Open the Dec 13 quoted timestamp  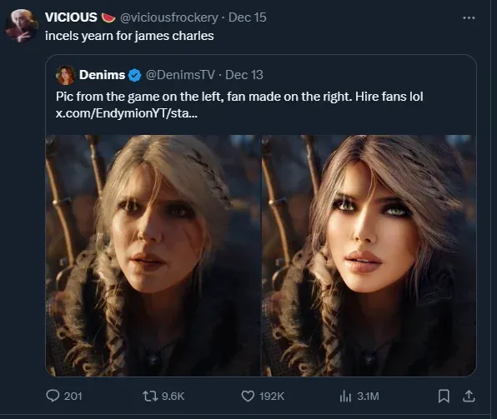(x=244, y=75)
